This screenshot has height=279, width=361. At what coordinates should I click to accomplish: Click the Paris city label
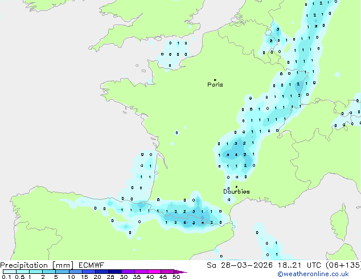(x=215, y=84)
